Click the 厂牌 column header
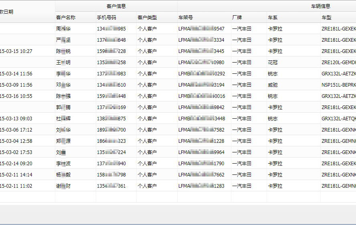The height and width of the screenshot is (225, 356). (x=237, y=18)
